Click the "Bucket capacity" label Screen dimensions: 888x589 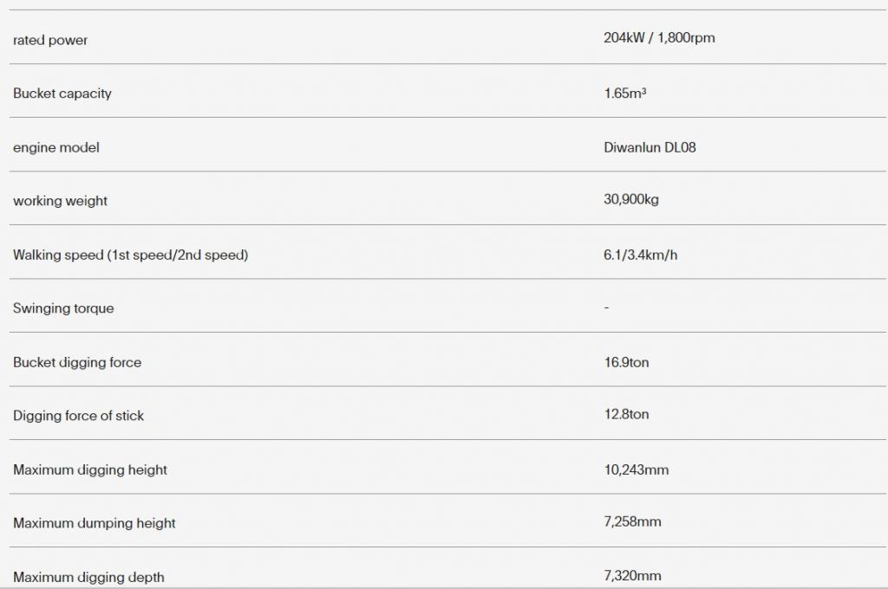(62, 94)
